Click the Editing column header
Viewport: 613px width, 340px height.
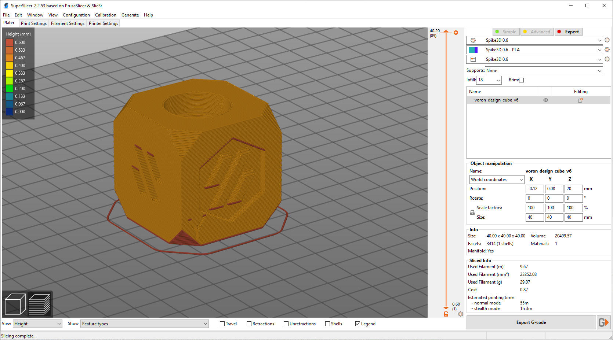581,92
